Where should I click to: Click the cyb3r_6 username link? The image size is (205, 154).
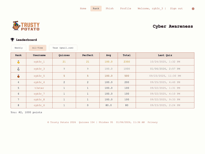(x=39, y=105)
